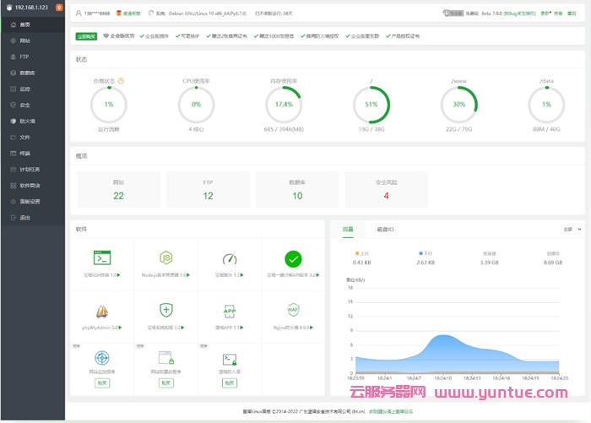
Task: Switch to the 磁盘IO tab
Action: [385, 229]
